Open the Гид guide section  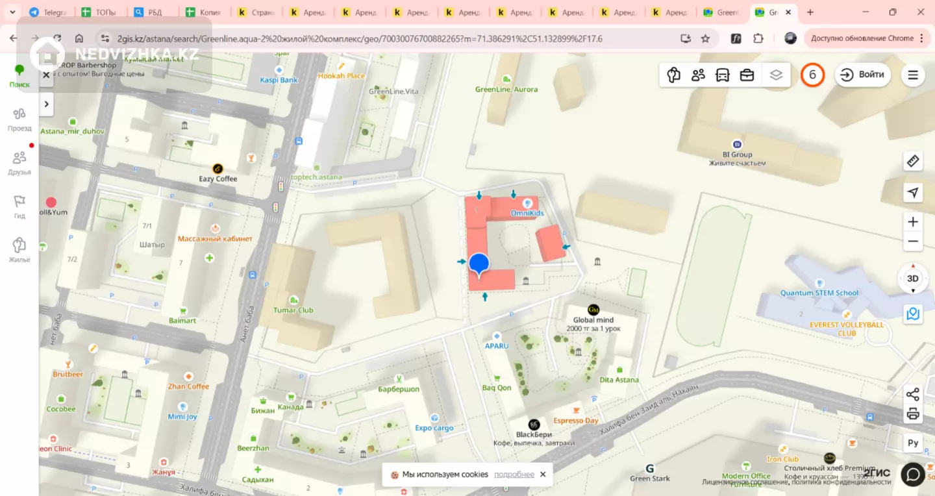(x=19, y=207)
